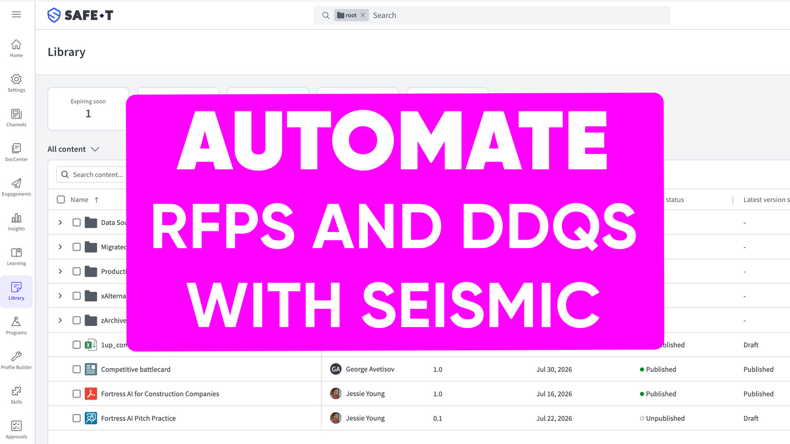Click the Competitive battlecard document icon
790x444 pixels.
click(91, 369)
